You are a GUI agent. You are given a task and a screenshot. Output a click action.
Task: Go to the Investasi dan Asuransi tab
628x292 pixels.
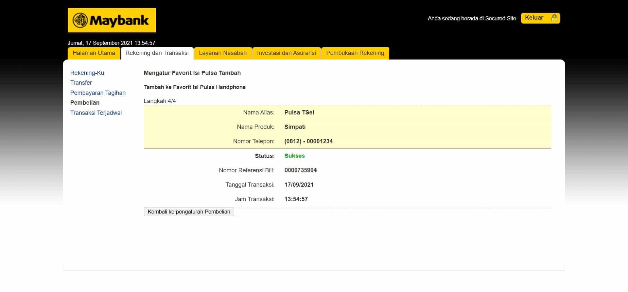tap(286, 53)
